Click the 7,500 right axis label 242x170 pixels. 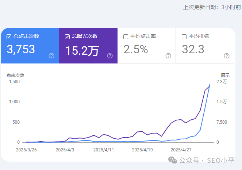pyautogui.click(x=222, y=122)
